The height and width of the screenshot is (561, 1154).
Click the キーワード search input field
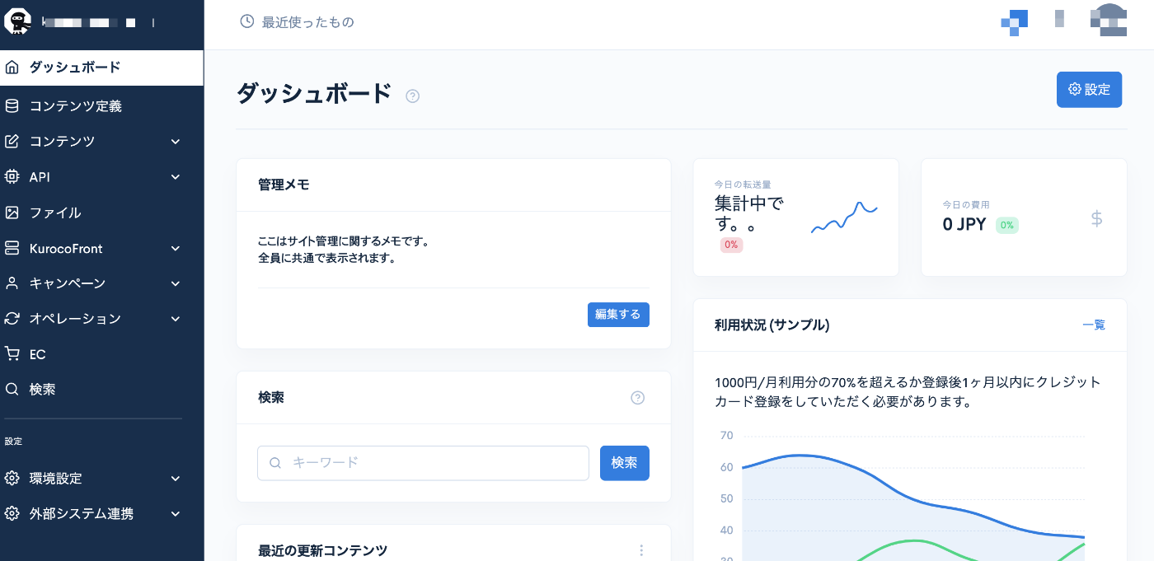click(x=423, y=463)
